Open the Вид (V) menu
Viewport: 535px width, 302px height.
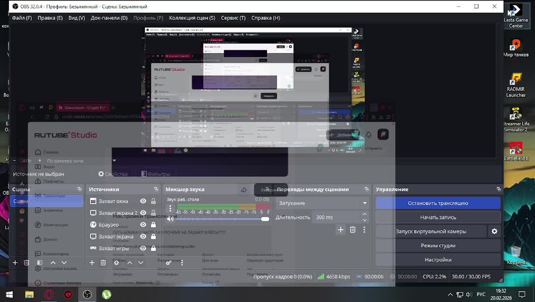click(x=76, y=18)
